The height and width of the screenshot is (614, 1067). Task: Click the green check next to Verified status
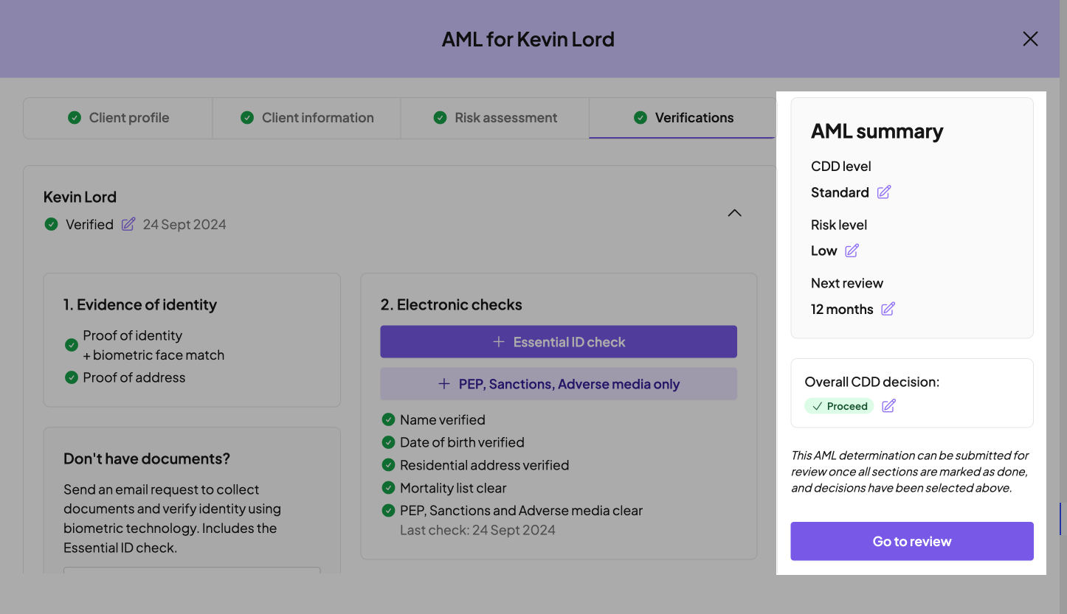pos(51,224)
